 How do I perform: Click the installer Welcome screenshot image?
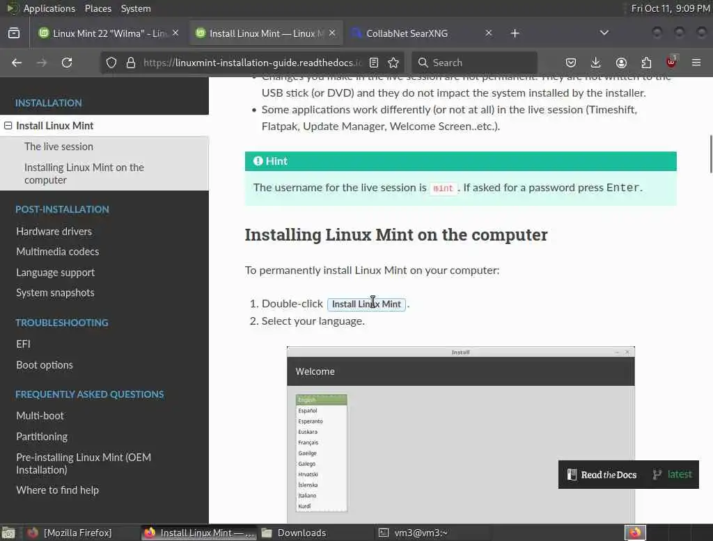click(x=461, y=435)
